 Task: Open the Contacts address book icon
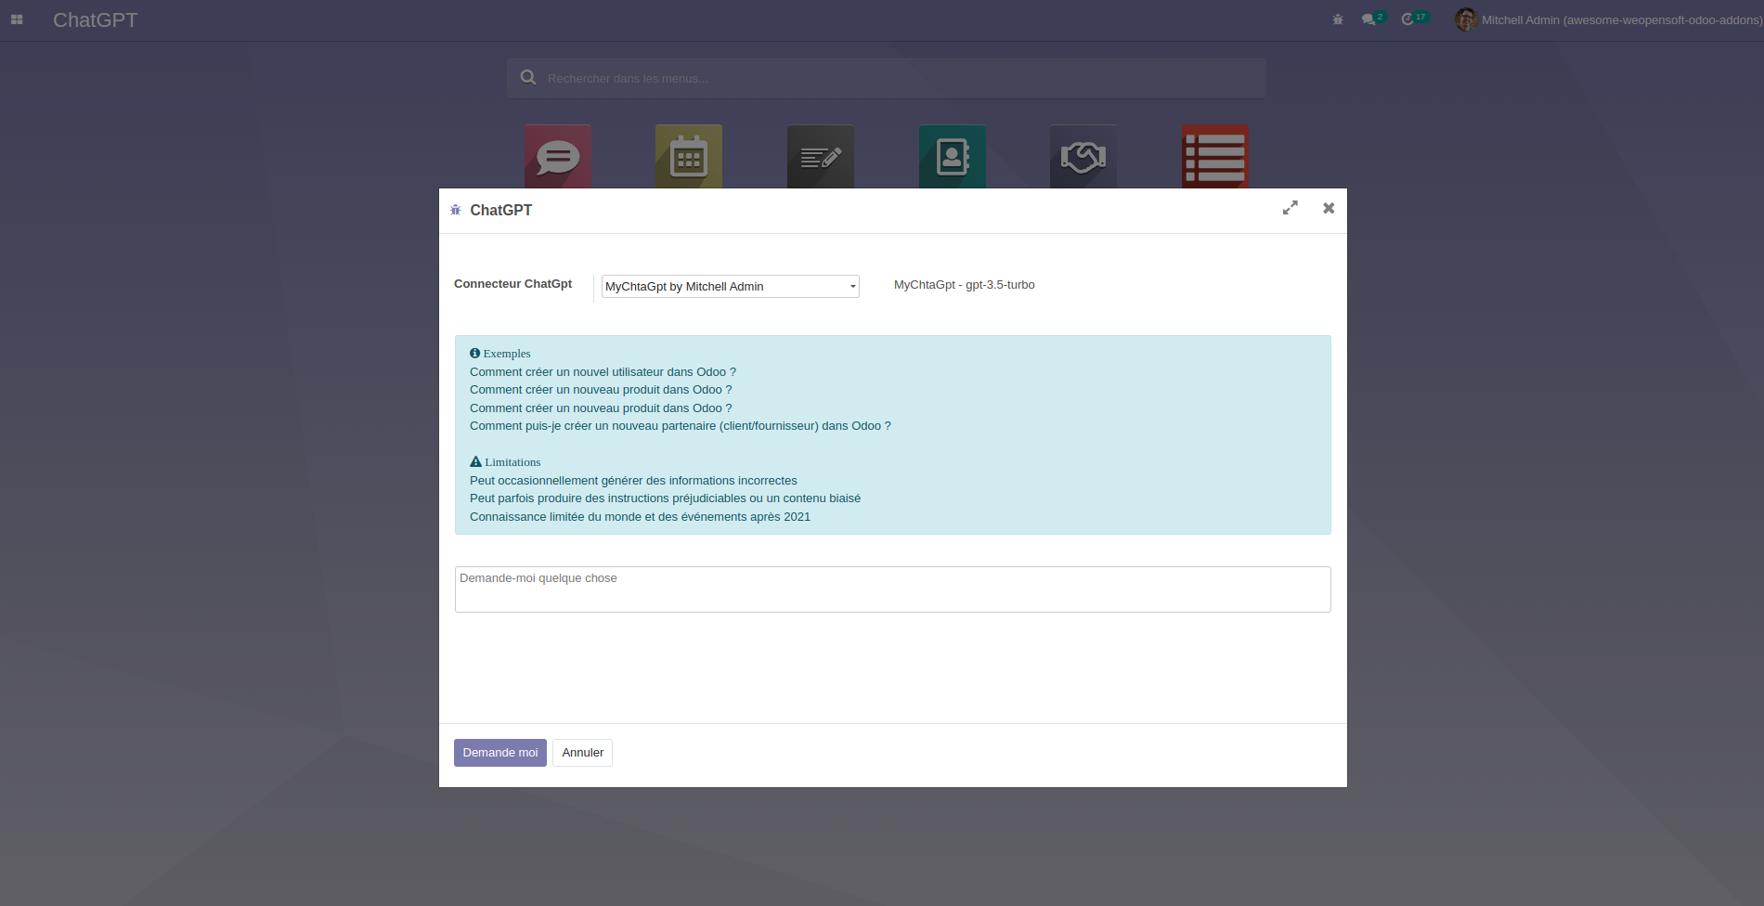coord(953,158)
